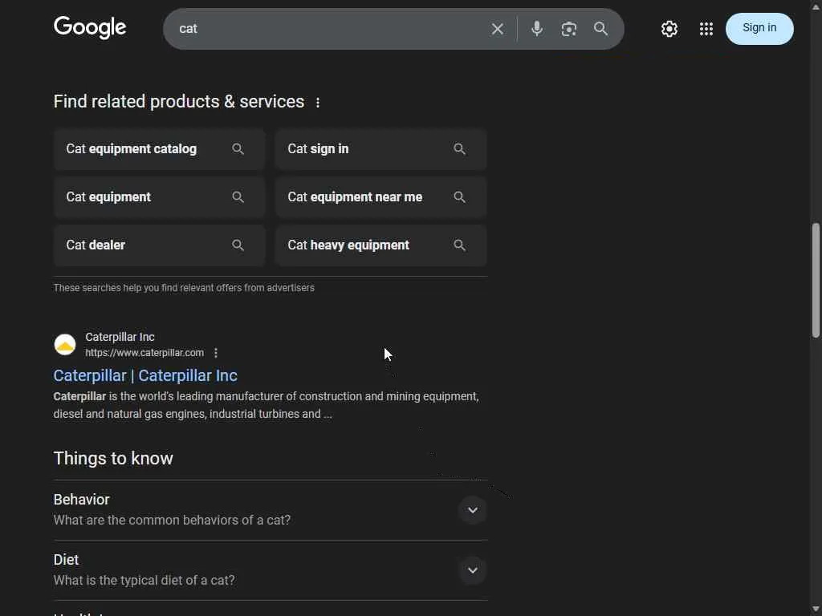Select the Cat sign in suggestion

pos(380,149)
